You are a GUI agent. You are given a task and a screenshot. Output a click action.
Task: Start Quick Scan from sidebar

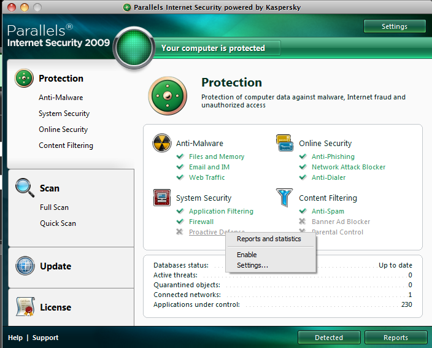[x=58, y=223]
